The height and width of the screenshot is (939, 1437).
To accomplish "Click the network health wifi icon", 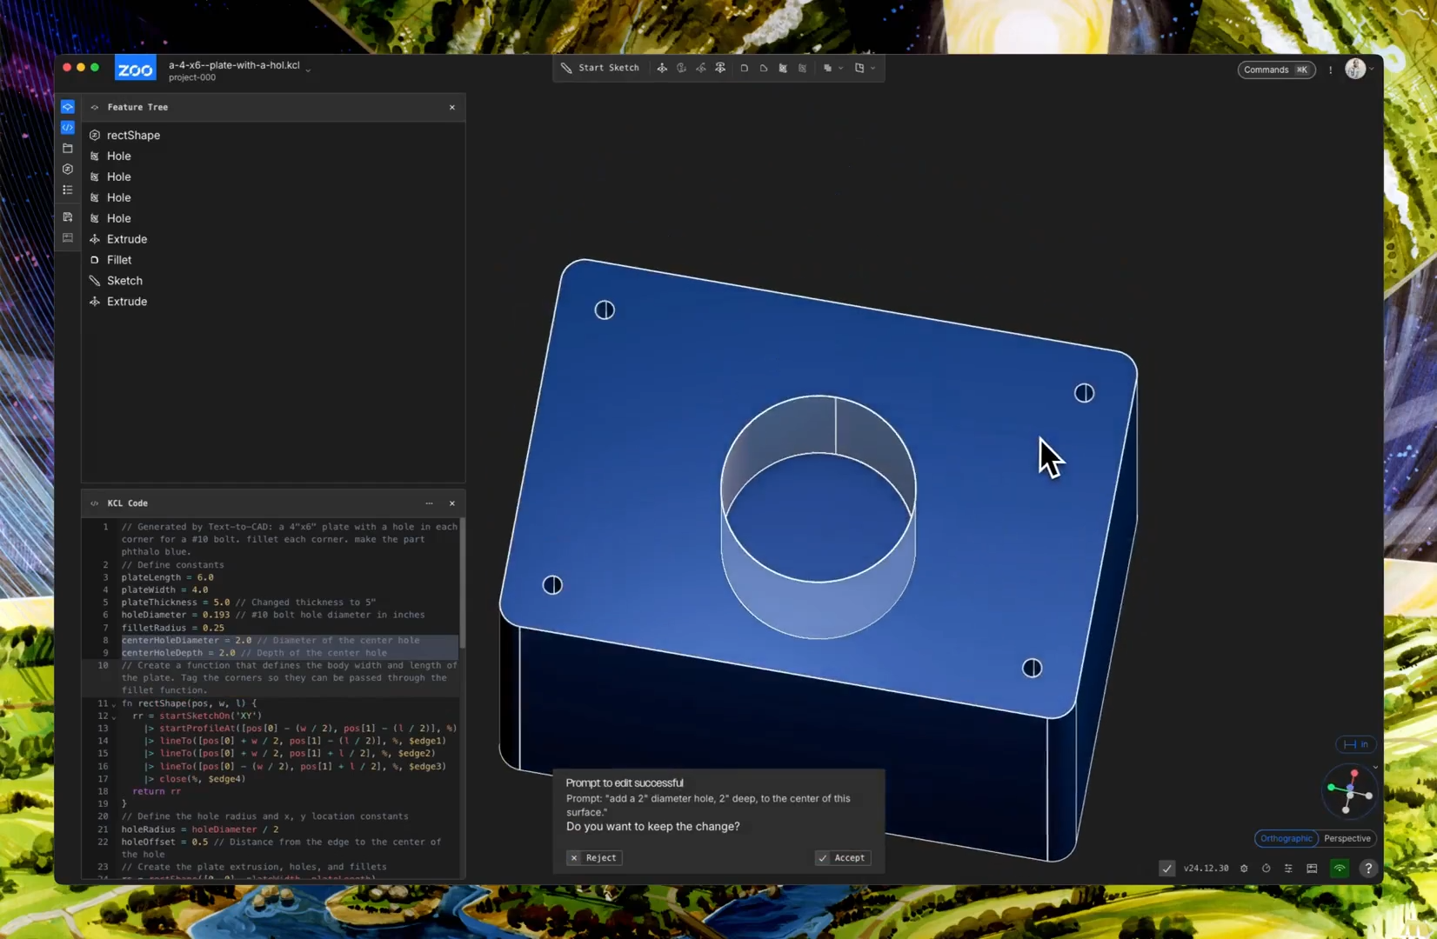I will pyautogui.click(x=1340, y=868).
